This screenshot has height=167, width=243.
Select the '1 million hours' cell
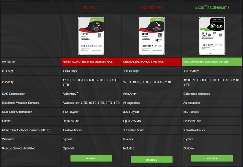pos(91,130)
